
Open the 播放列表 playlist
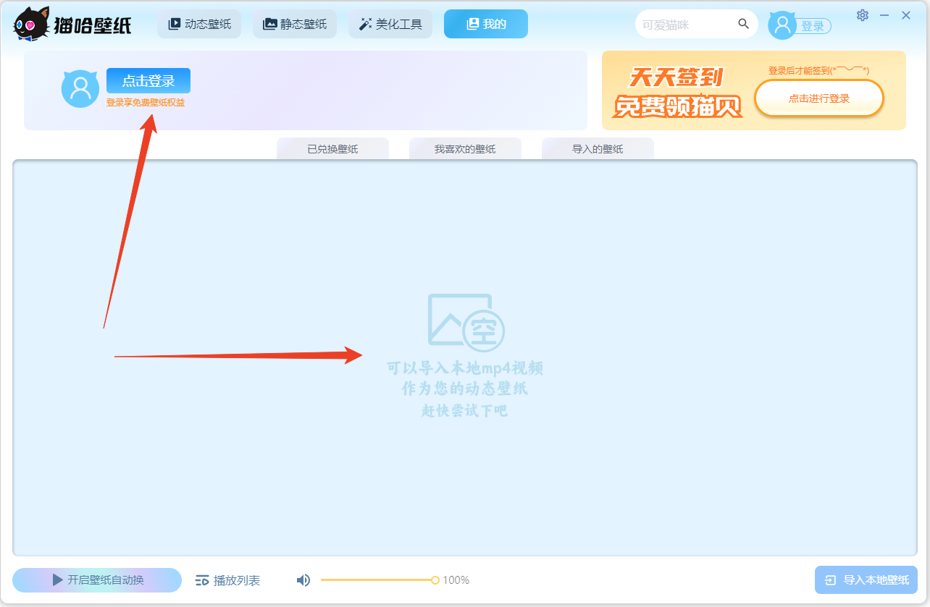[227, 580]
